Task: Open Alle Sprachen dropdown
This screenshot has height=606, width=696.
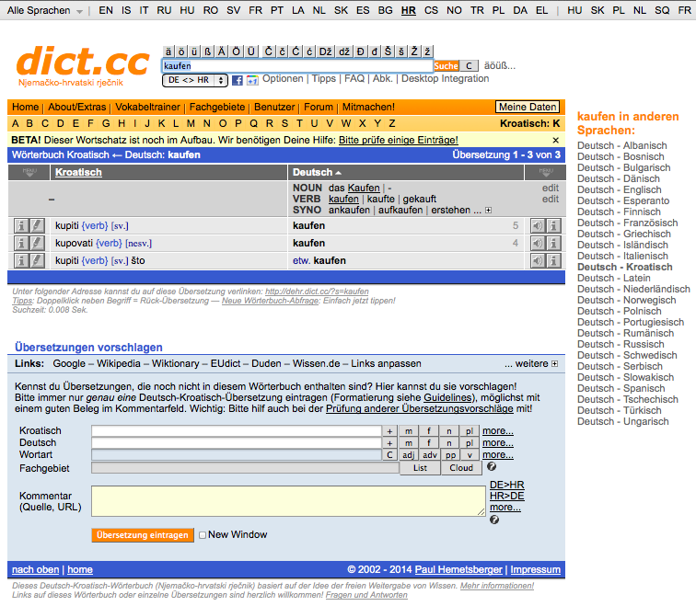Action: point(44,10)
